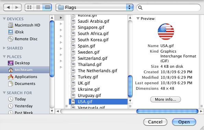Image resolution: width=204 pixels, height=130 pixels.
Task: Collapse the PLACES section
Action: tap(4, 57)
